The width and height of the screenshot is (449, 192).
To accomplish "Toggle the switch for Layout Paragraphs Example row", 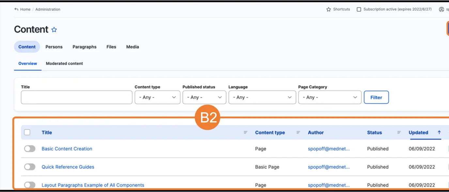I will click(30, 185).
